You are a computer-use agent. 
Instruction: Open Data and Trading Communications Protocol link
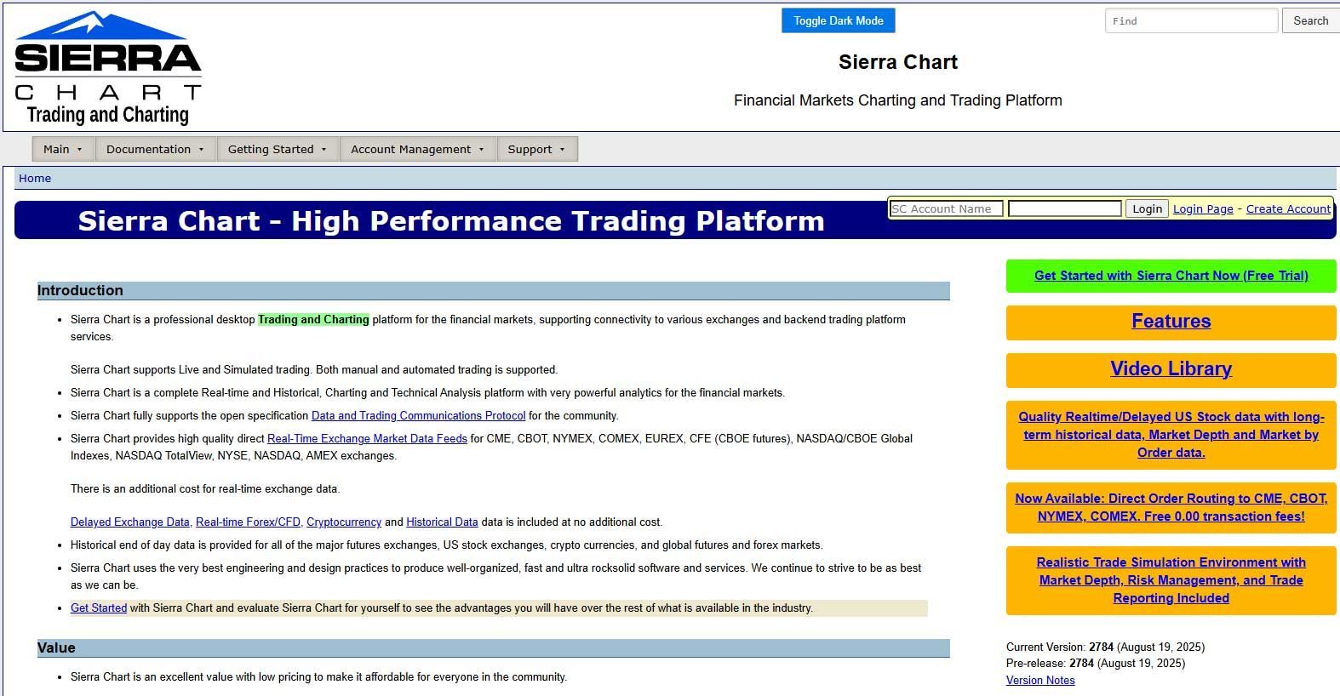tap(418, 415)
